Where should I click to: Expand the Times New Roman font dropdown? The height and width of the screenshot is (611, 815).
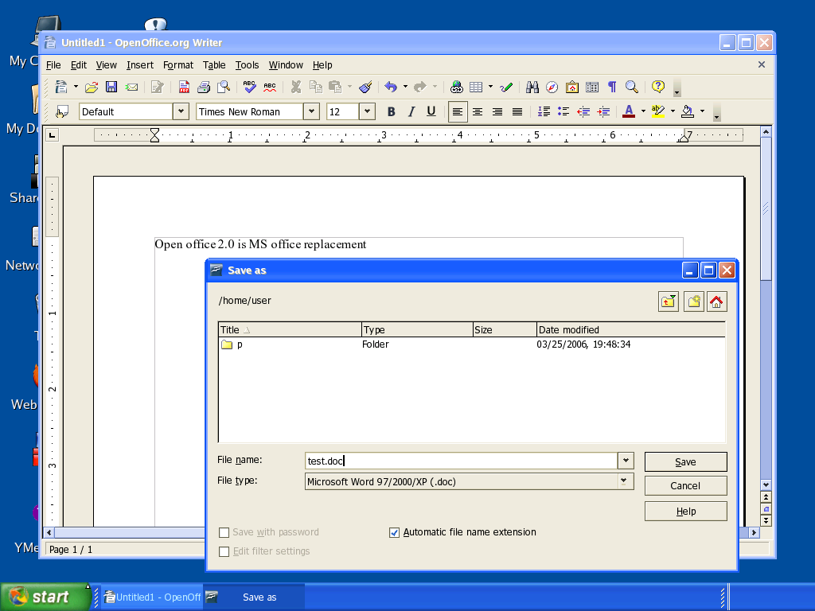tap(311, 111)
